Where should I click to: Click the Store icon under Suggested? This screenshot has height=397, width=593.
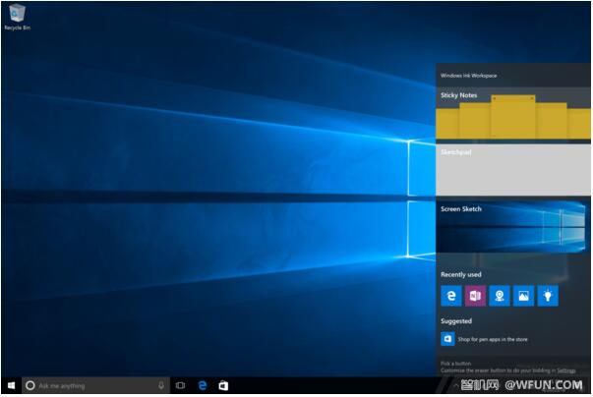pyautogui.click(x=447, y=339)
